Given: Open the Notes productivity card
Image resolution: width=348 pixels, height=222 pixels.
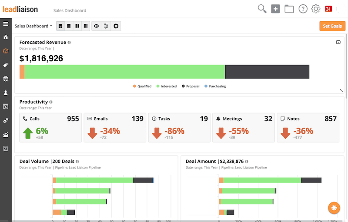Looking at the screenshot, I should (308, 128).
